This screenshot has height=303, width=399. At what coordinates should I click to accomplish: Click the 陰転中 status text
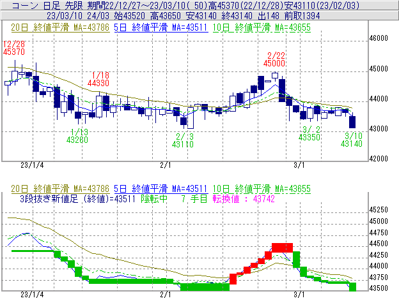click(x=154, y=198)
